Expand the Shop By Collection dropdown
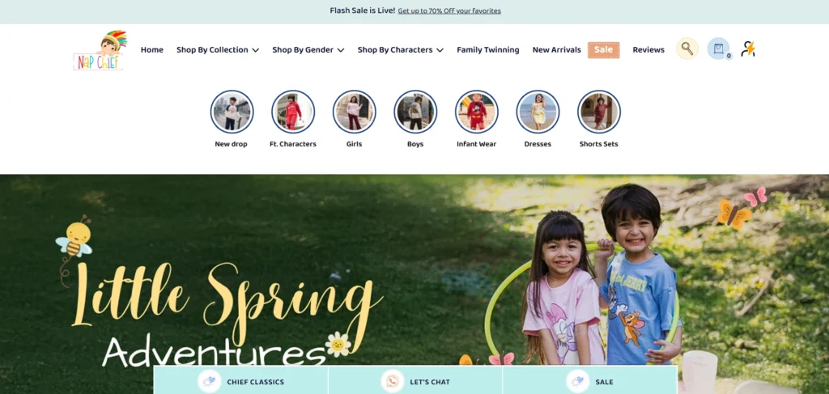Image resolution: width=829 pixels, height=394 pixels. click(218, 49)
